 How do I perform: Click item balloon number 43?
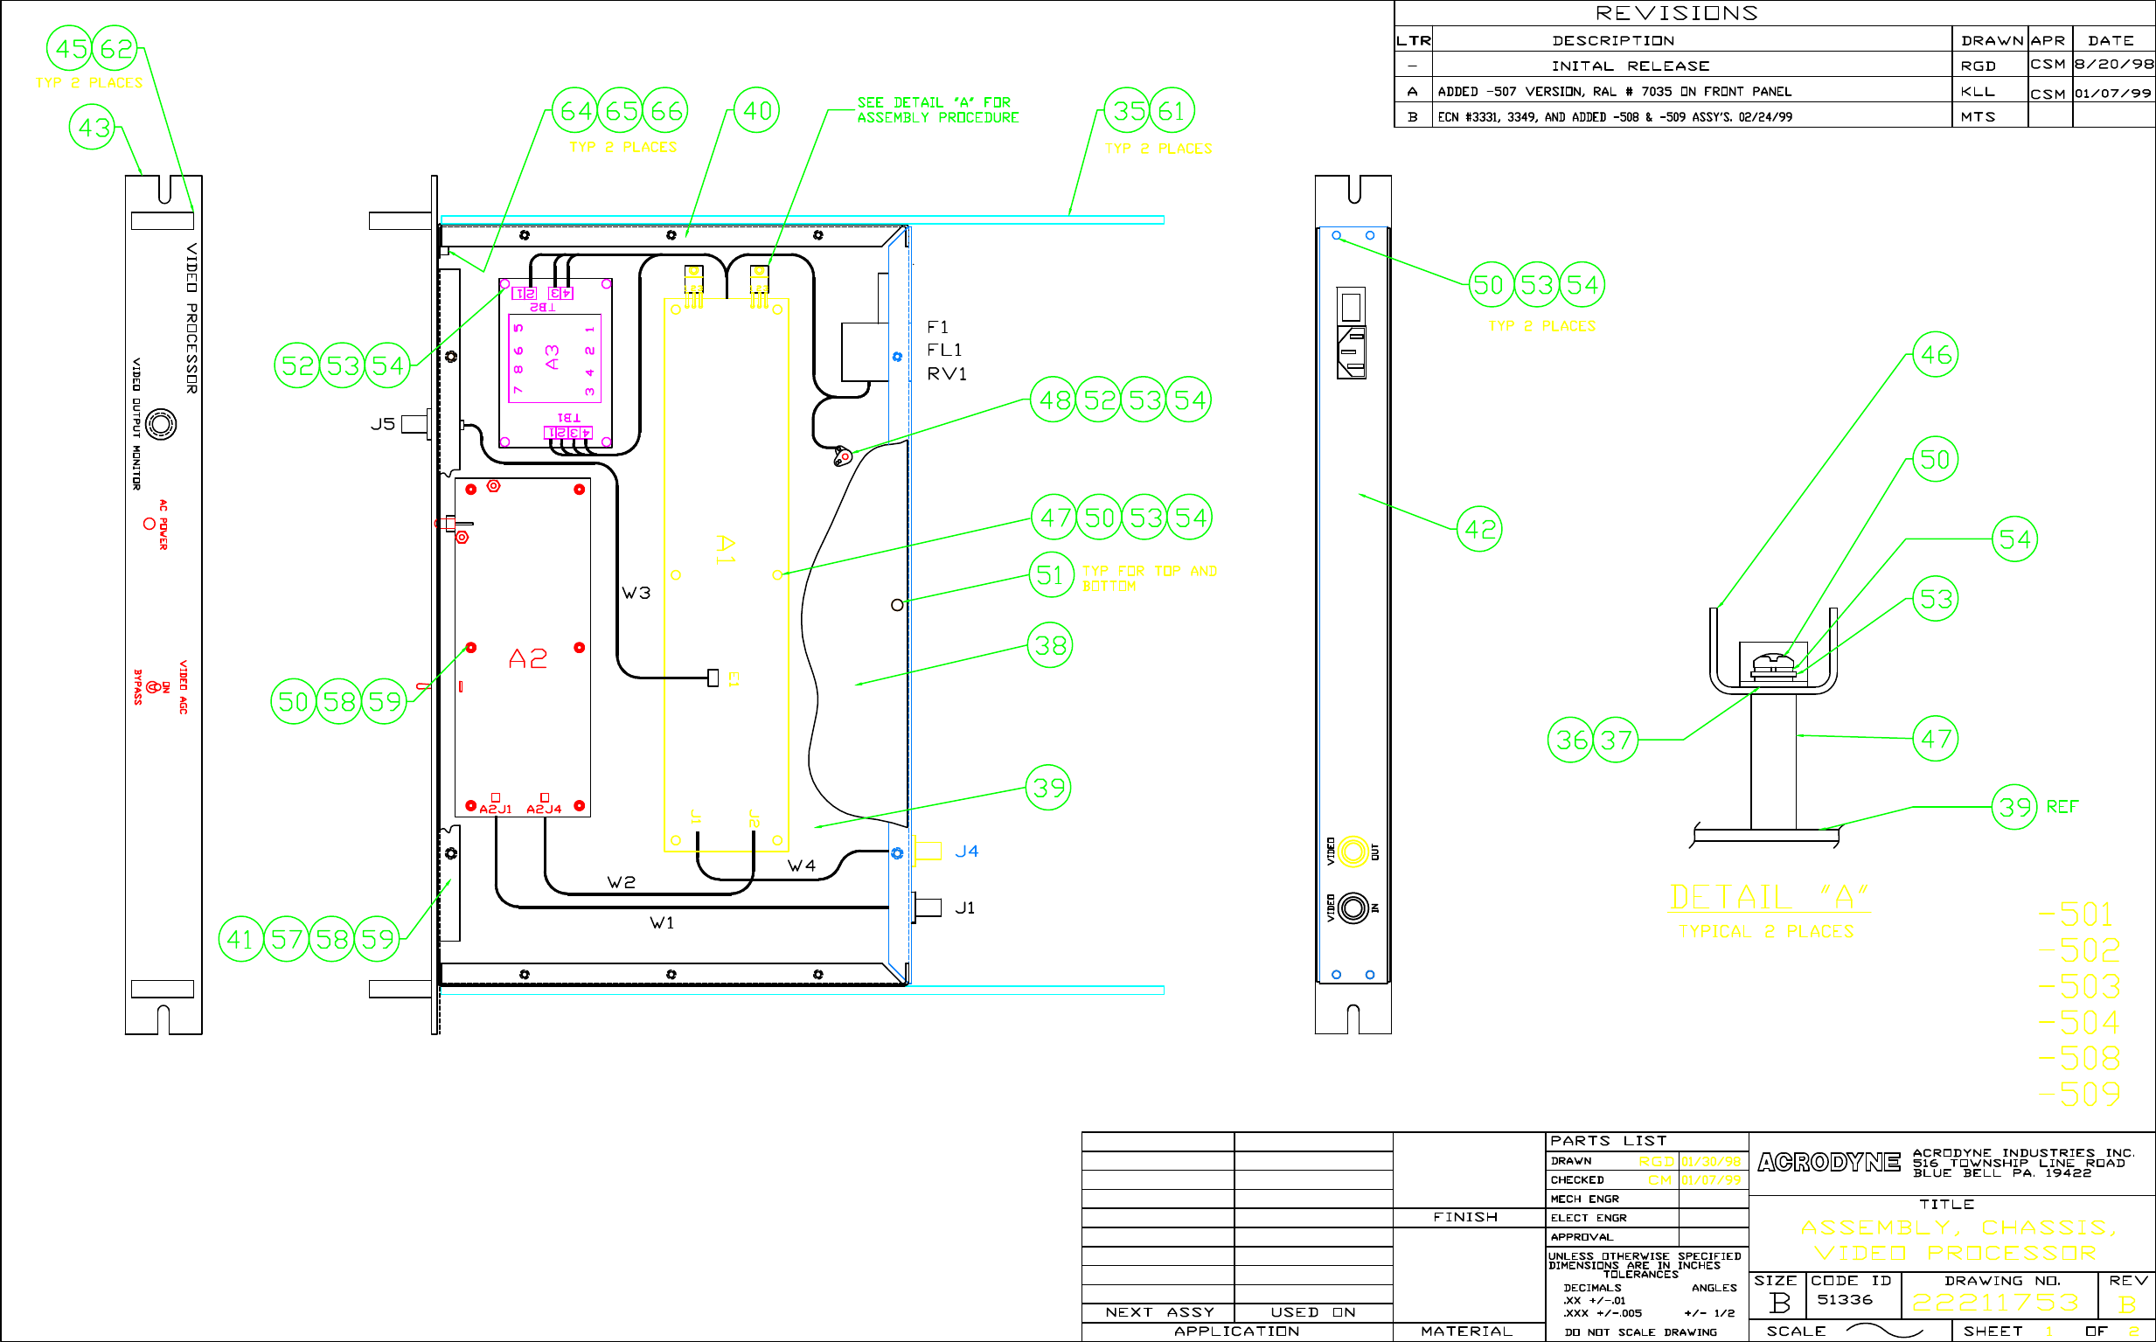coord(93,128)
